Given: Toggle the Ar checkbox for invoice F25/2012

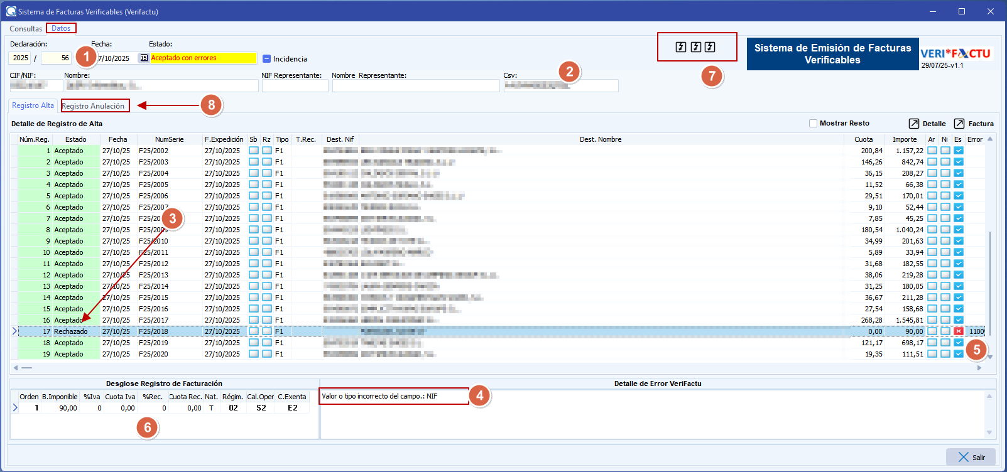Looking at the screenshot, I should click(932, 264).
